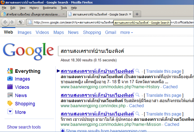Open a new tab with plus button
Viewport: 194px width, 132px height.
tap(137, 14)
